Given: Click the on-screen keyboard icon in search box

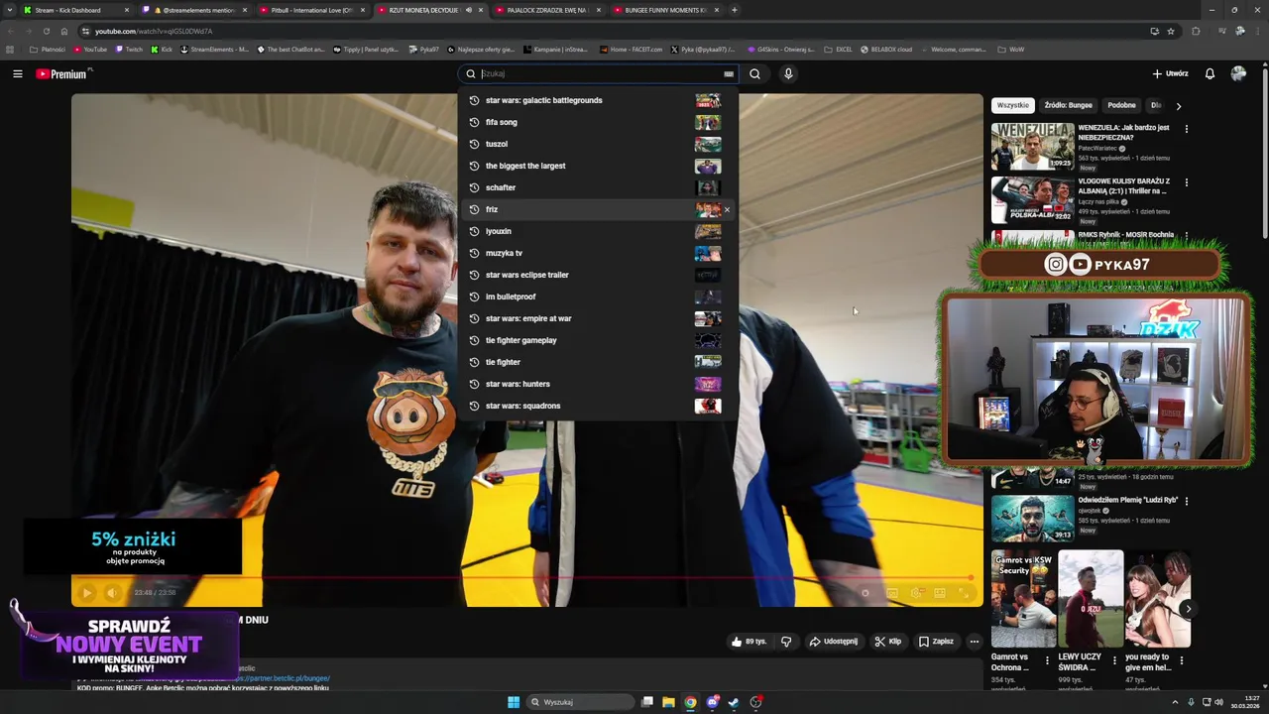Looking at the screenshot, I should 729,73.
